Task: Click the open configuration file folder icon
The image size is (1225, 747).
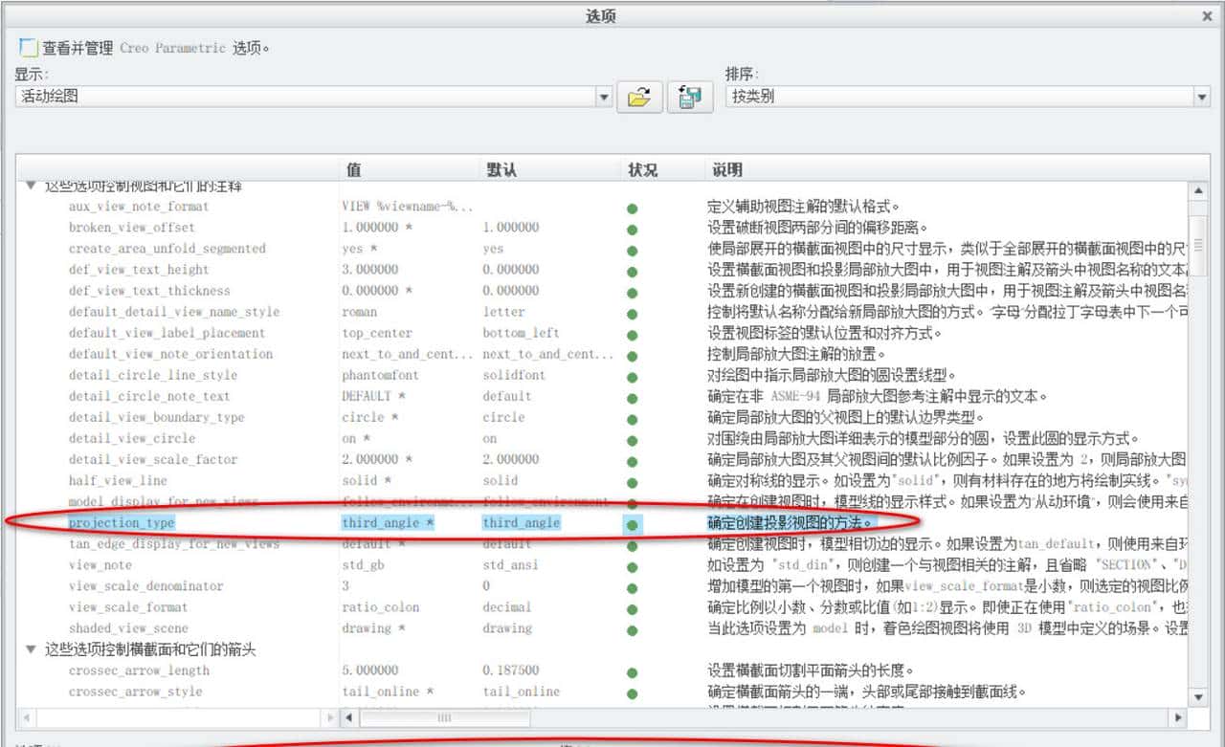Action: 637,97
